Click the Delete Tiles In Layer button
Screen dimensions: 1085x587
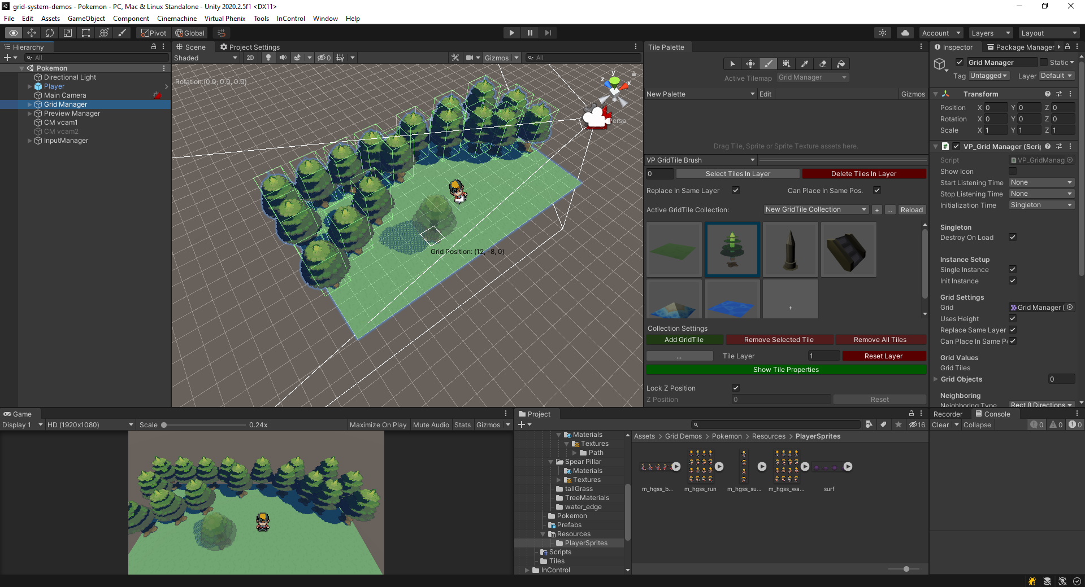[x=863, y=174]
